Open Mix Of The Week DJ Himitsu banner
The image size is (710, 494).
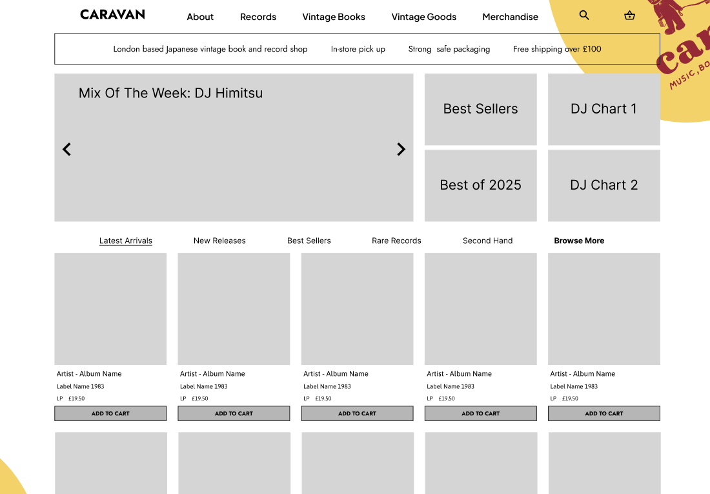(x=234, y=148)
